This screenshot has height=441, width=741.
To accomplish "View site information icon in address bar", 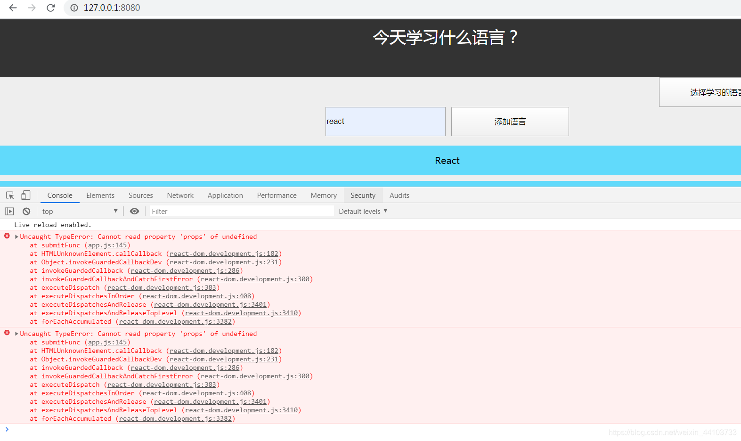I will [74, 8].
